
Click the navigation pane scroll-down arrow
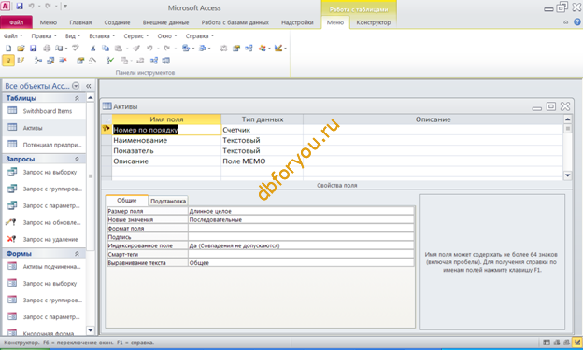(x=91, y=330)
